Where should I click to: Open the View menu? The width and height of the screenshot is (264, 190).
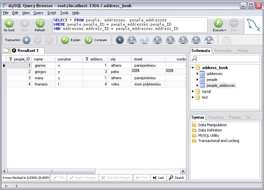pyautogui.click(x=26, y=13)
